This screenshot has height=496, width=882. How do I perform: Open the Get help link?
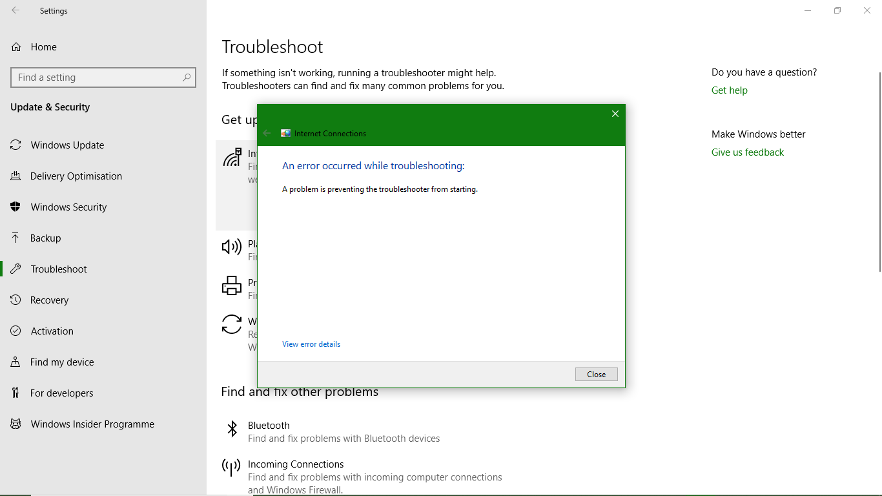730,90
